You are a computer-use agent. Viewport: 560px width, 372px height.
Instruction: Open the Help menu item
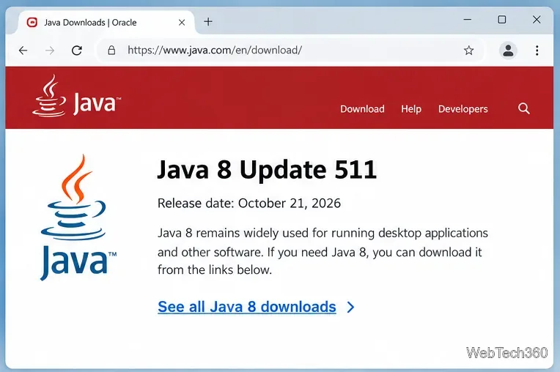(411, 109)
